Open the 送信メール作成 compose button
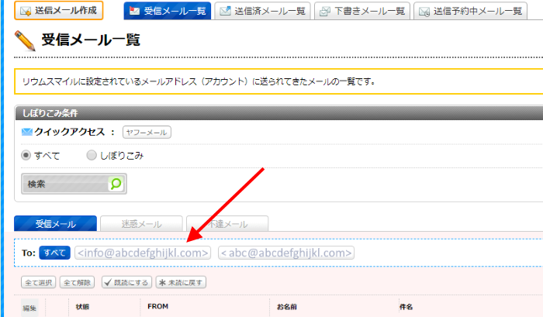Viewport: 543px width, 317px height. tap(58, 10)
